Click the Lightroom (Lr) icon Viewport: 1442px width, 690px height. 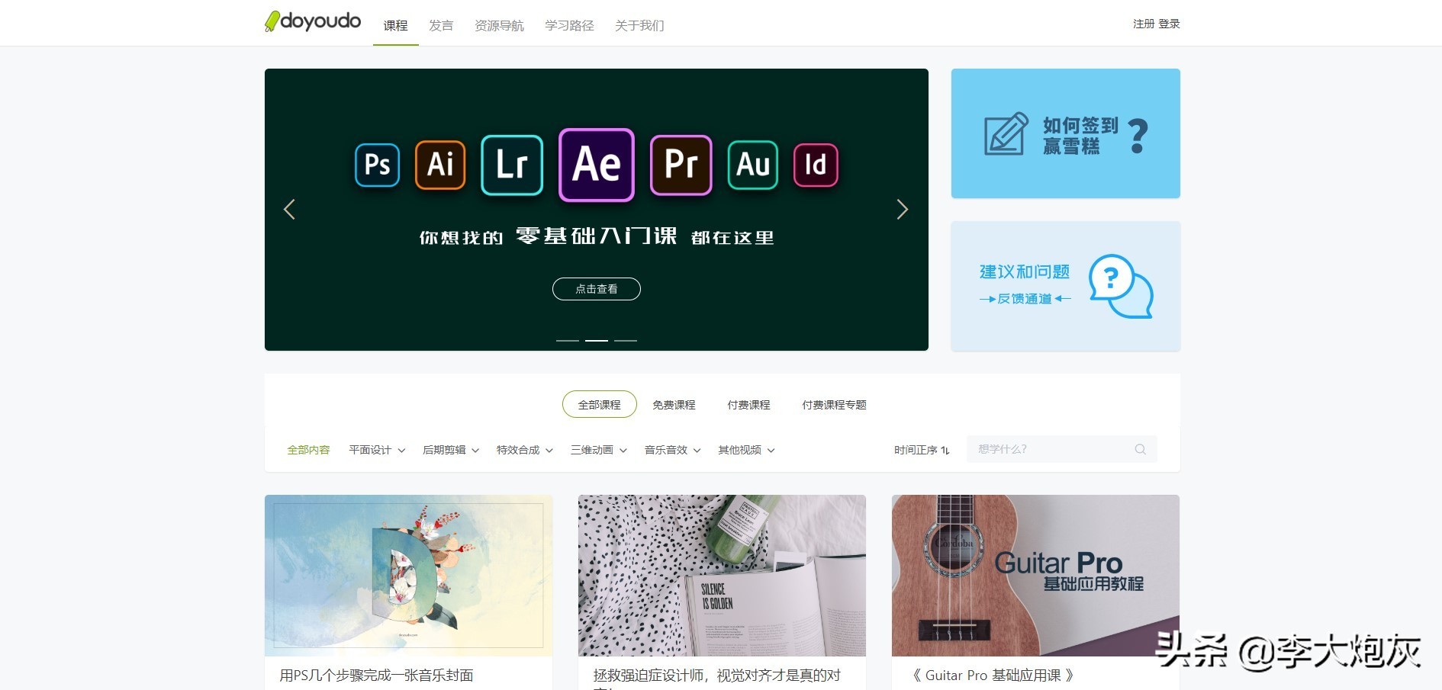pyautogui.click(x=512, y=164)
